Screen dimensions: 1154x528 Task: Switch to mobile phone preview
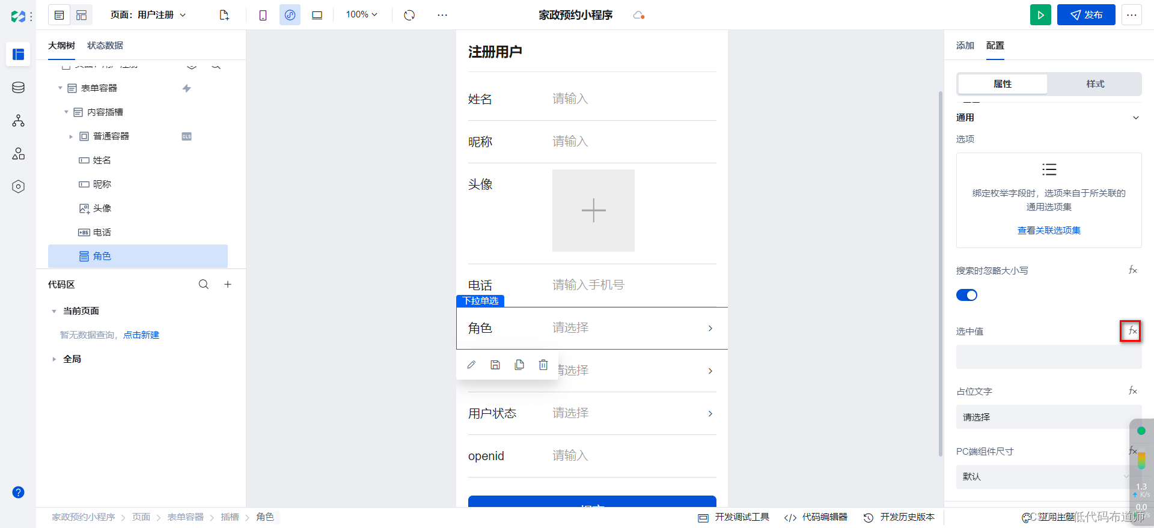pos(263,15)
